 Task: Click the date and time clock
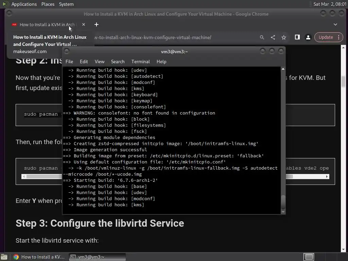click(330, 4)
